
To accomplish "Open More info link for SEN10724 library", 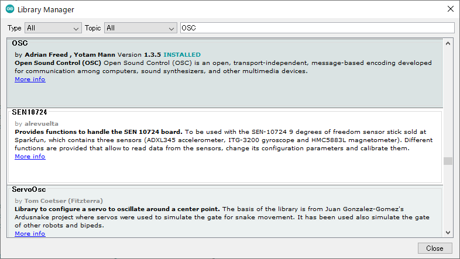I will (30, 157).
